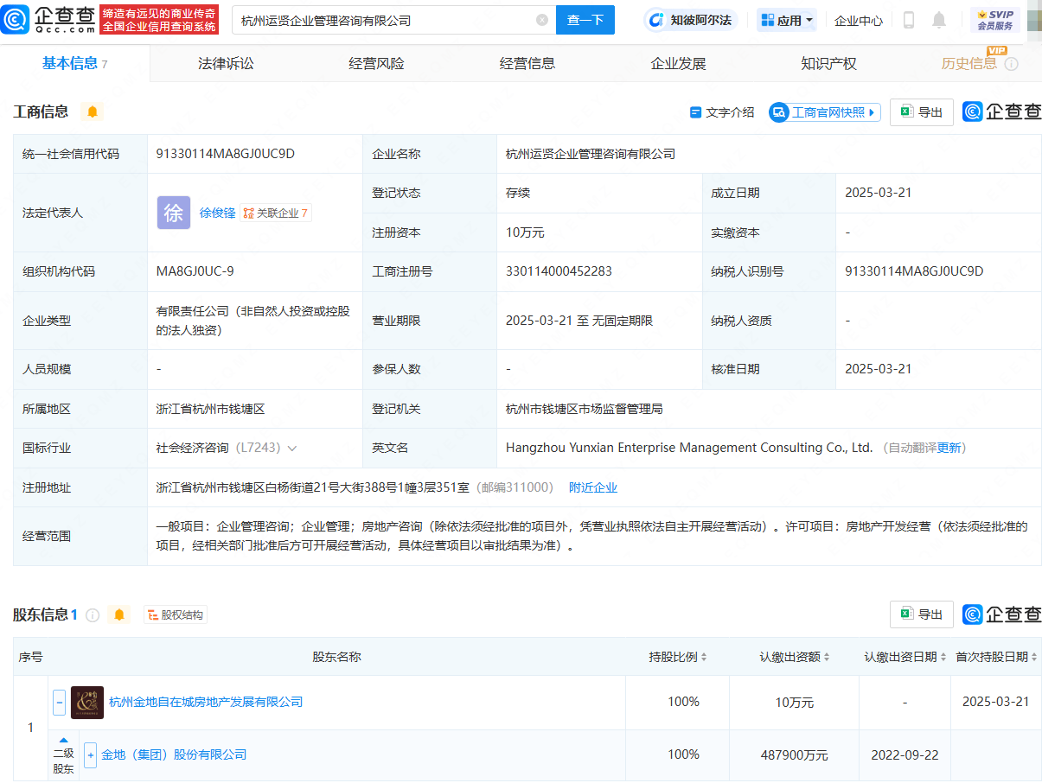Sort shareholders by 认缴出资额
1042x783 pixels.
tap(795, 657)
